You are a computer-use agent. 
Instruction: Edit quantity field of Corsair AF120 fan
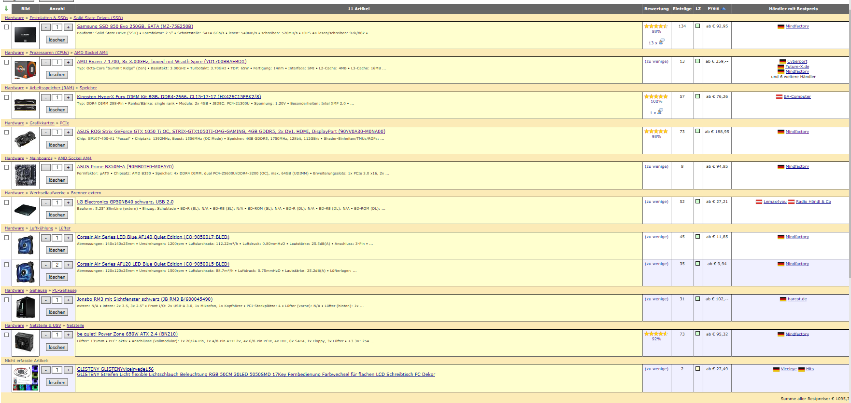(x=57, y=265)
